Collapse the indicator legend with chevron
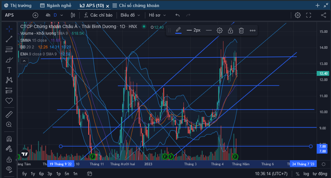This screenshot has width=331, height=178. tap(24, 61)
